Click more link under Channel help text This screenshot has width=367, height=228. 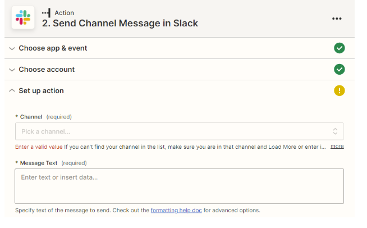337,146
